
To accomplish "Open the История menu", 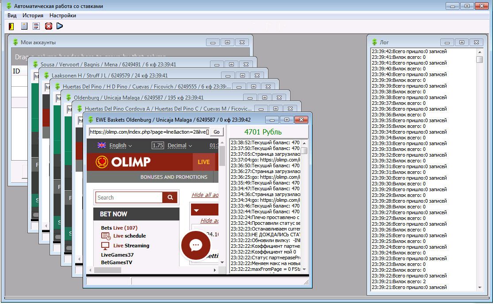I will (x=33, y=15).
